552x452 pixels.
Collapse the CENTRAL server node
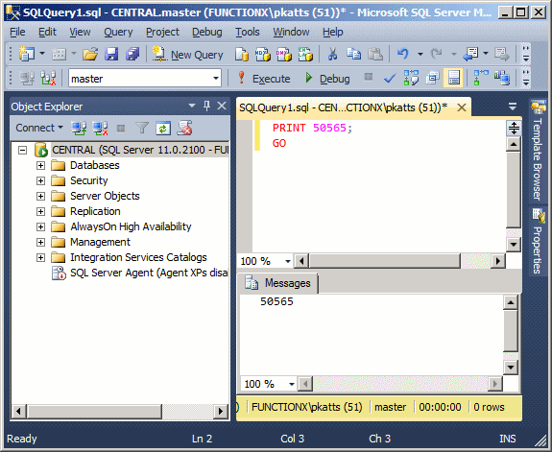(22, 151)
